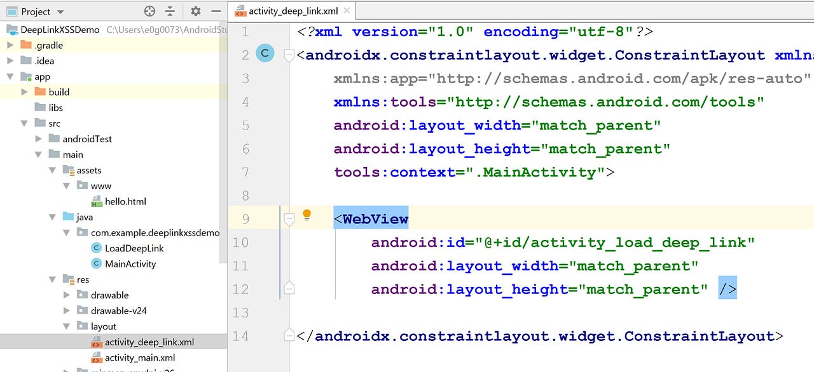Expand the drawable folder

tap(66, 295)
